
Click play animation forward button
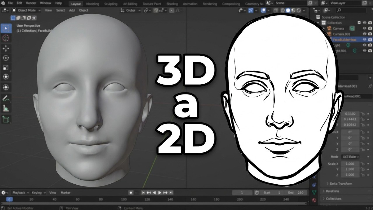click(x=160, y=192)
